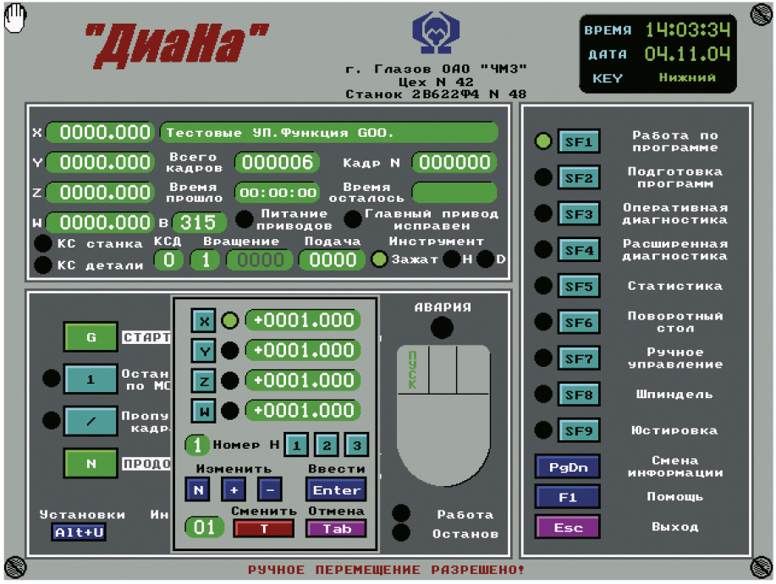Click the Останов status indicator
Image resolution: width=776 pixels, height=584 pixels.
[x=401, y=532]
